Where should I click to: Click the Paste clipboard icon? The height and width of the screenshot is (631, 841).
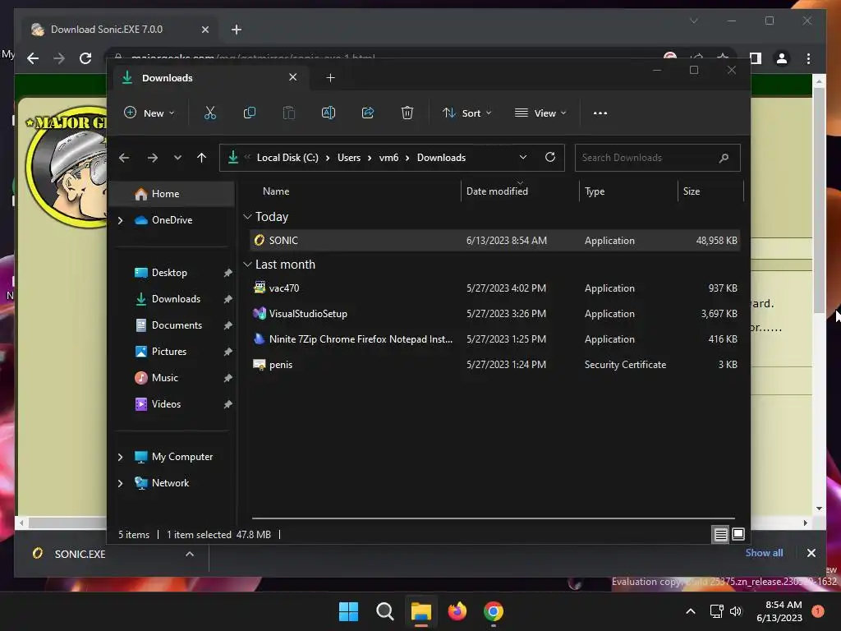tap(288, 113)
